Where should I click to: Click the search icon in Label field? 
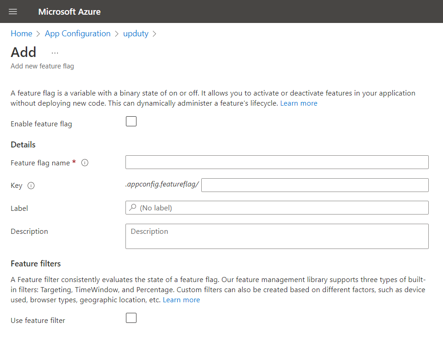(x=133, y=208)
